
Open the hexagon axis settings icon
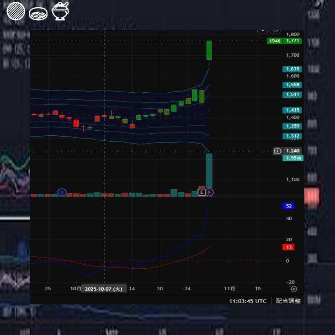(x=294, y=289)
